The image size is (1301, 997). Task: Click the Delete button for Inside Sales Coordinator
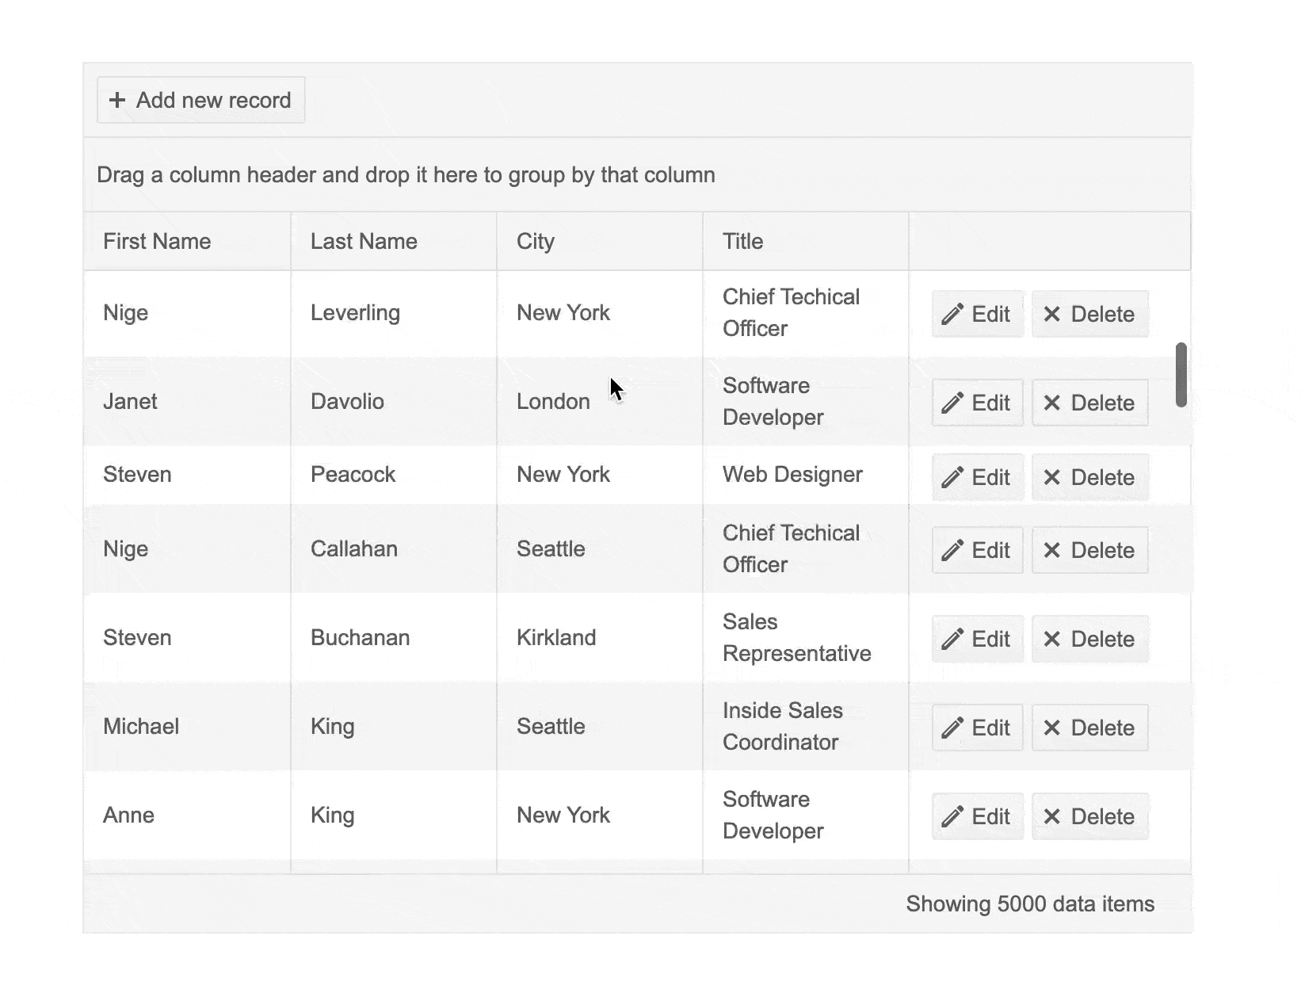point(1090,728)
